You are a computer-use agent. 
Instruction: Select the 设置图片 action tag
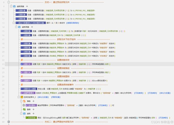[x=26, y=81]
